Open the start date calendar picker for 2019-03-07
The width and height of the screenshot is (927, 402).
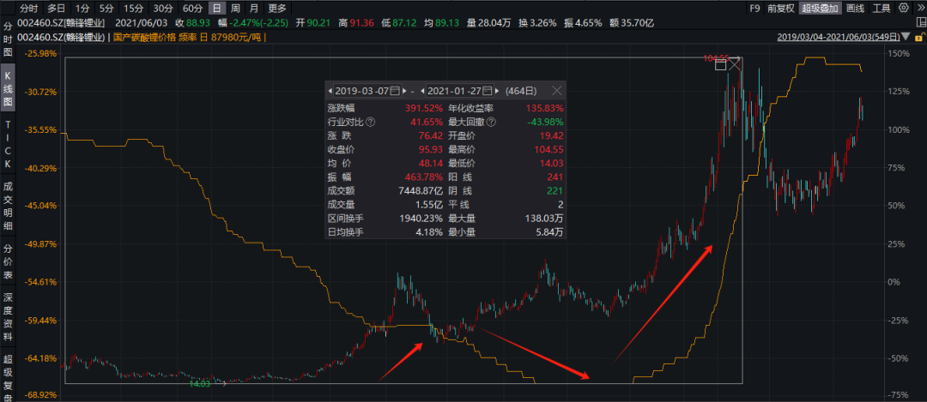click(395, 91)
